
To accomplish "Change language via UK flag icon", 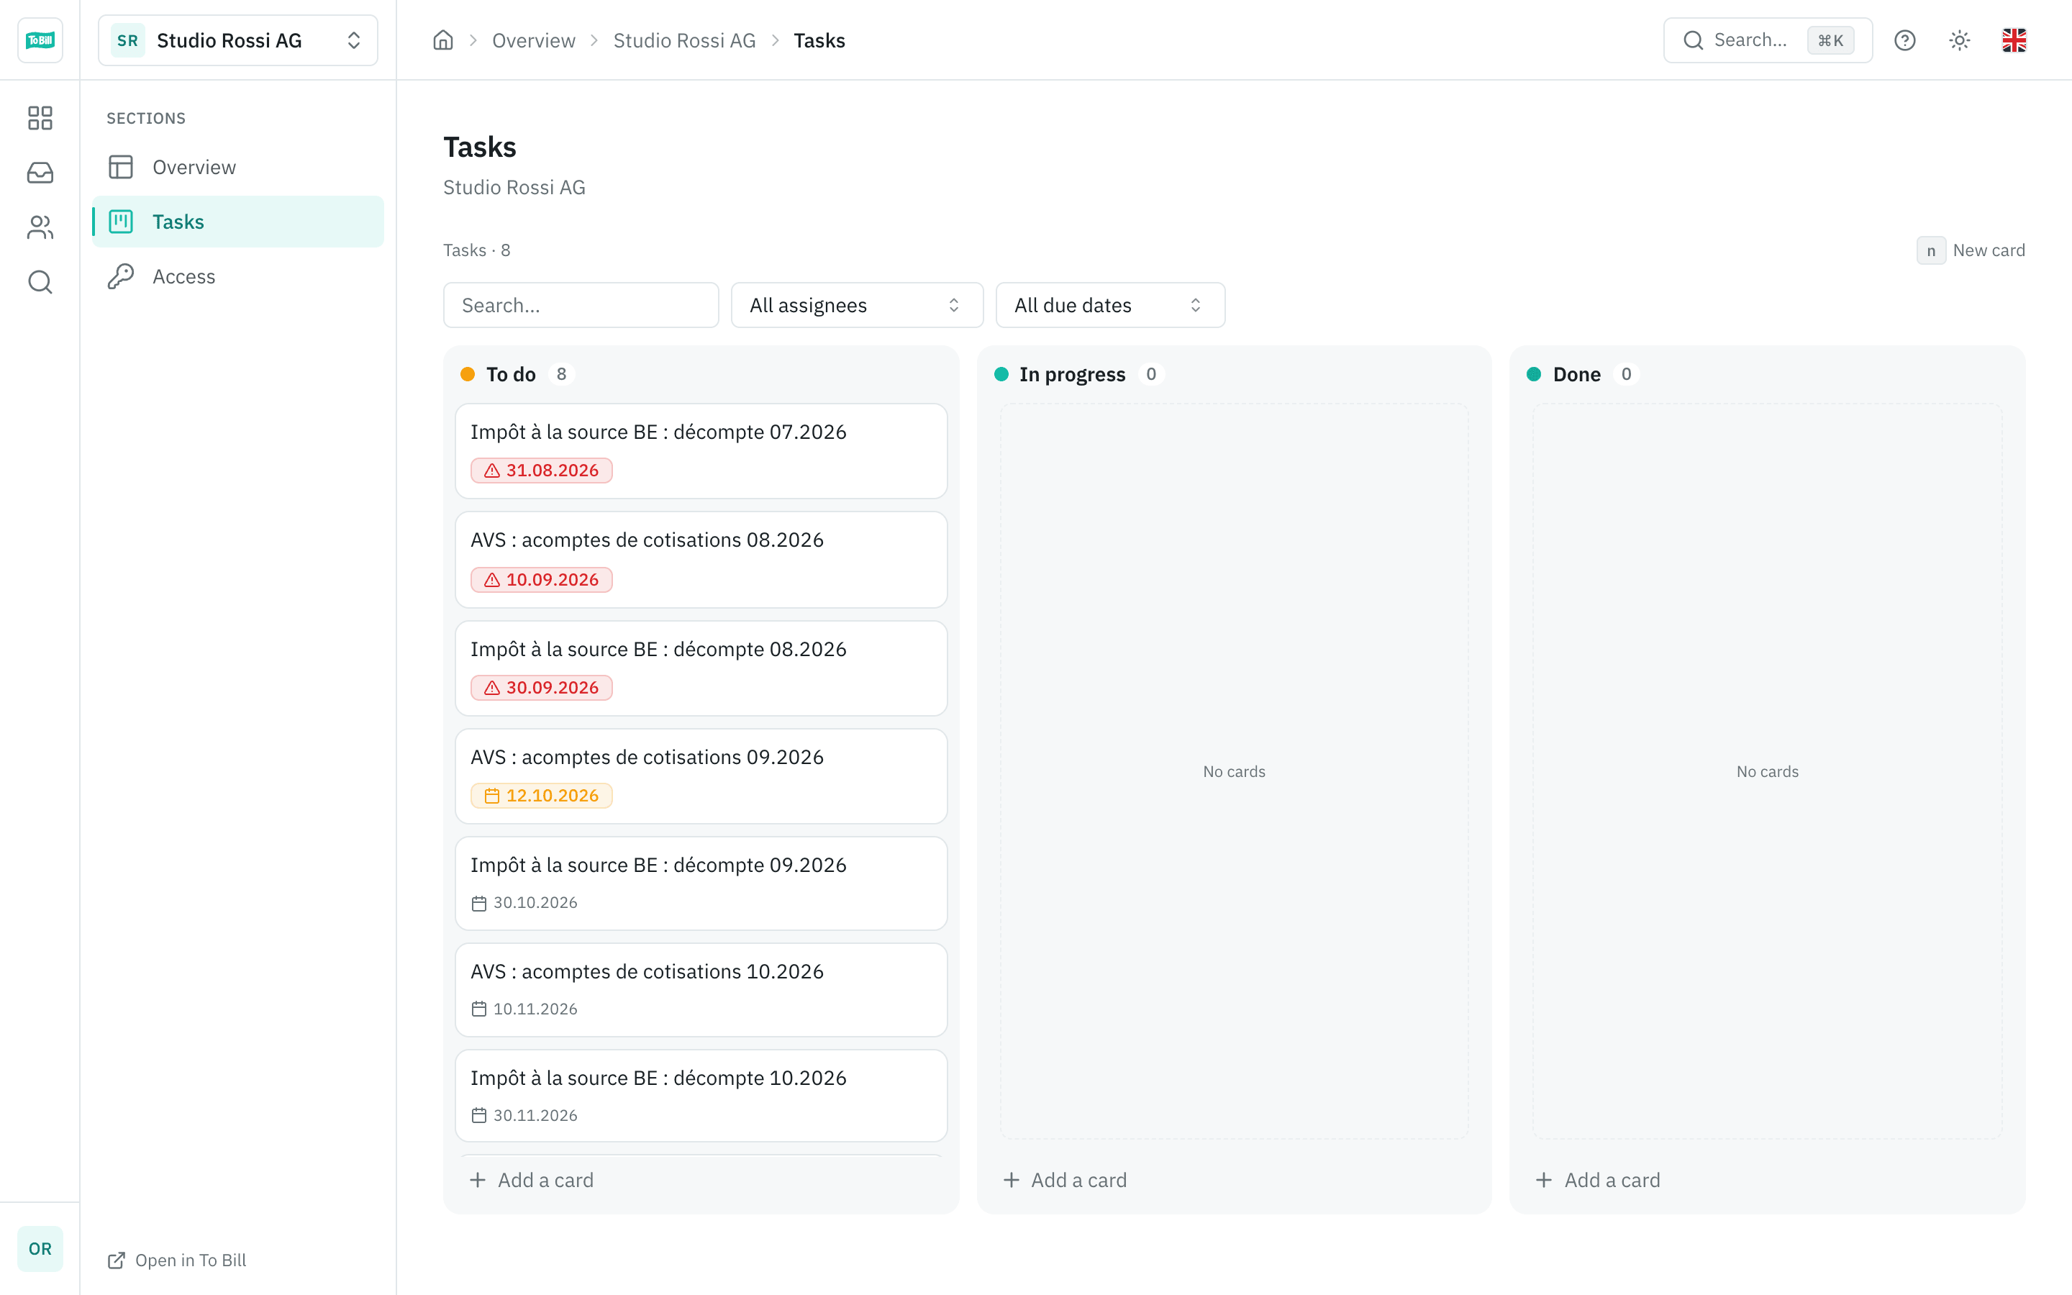I will point(2014,40).
